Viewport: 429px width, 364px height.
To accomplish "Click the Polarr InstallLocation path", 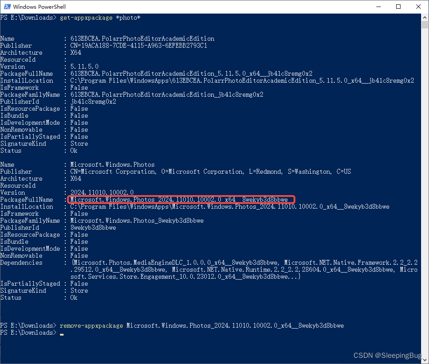I will click(242, 80).
